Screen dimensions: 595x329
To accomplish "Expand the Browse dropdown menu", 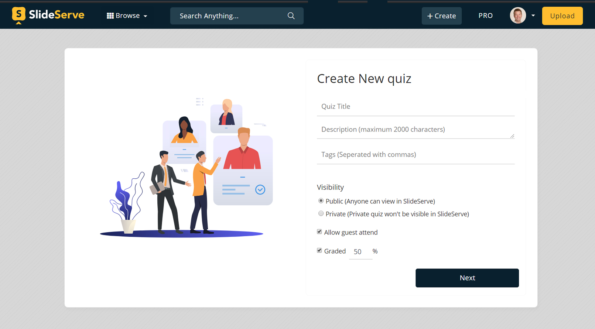I will coord(145,16).
